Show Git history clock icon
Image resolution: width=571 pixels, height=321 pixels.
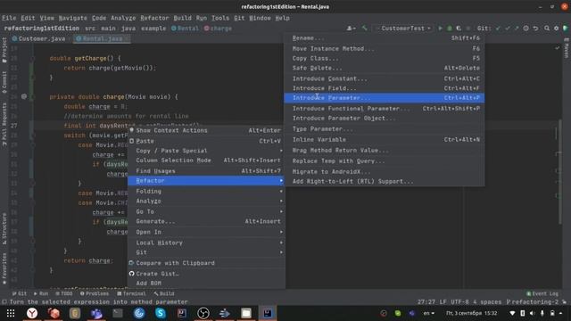(x=525, y=29)
